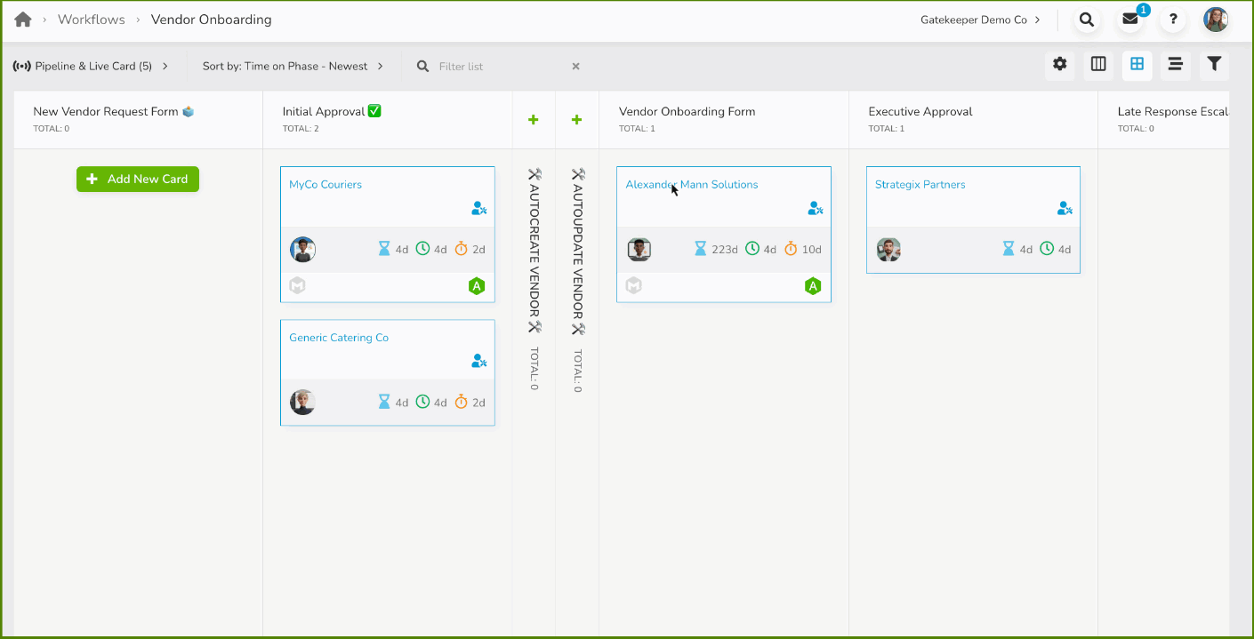1254x639 pixels.
Task: Open workflow settings gear icon
Action: pyautogui.click(x=1059, y=64)
